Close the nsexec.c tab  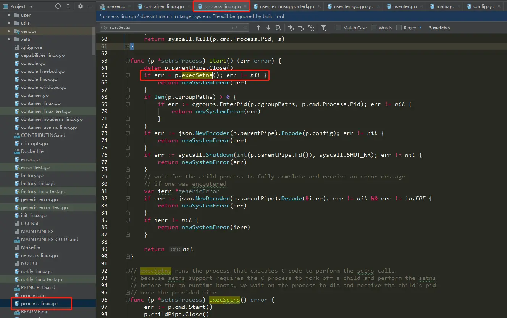pos(129,6)
